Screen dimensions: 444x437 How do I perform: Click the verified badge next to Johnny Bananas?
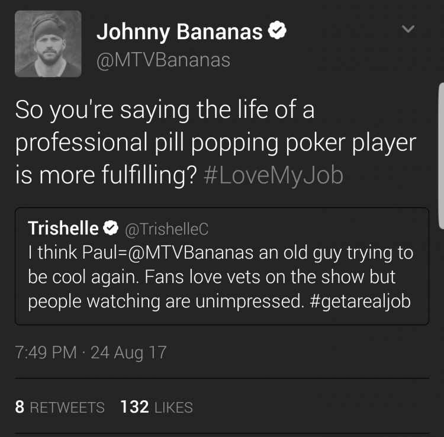coord(277,30)
